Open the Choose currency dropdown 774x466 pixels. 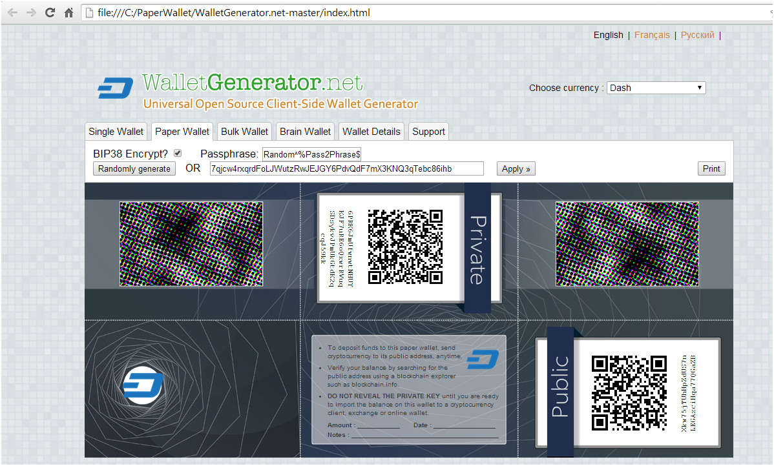click(656, 88)
